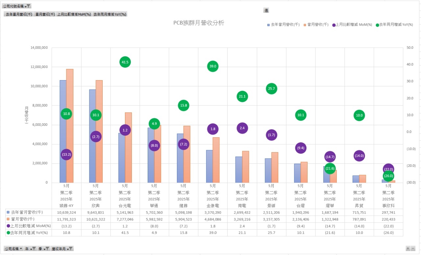Viewport: 421px width, 255px height.
Task: Select the purple (14.7) bubble for 燿華
Action: click(330, 157)
